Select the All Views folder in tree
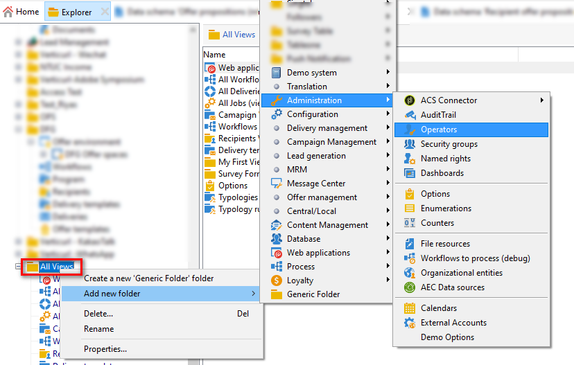 57,267
